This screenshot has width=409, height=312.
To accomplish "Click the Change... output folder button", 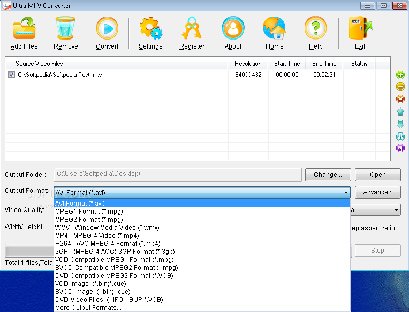I will tap(328, 175).
